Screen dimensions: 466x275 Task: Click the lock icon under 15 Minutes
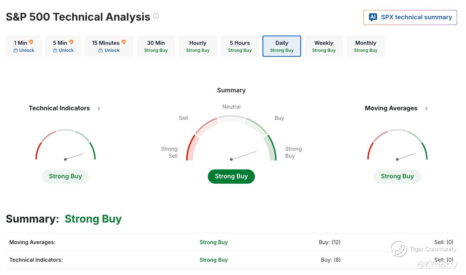[101, 50]
